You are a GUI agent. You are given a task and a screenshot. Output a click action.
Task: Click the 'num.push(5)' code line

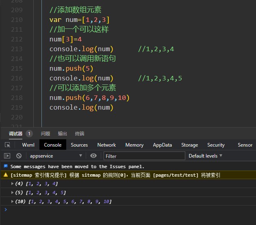[71, 69]
